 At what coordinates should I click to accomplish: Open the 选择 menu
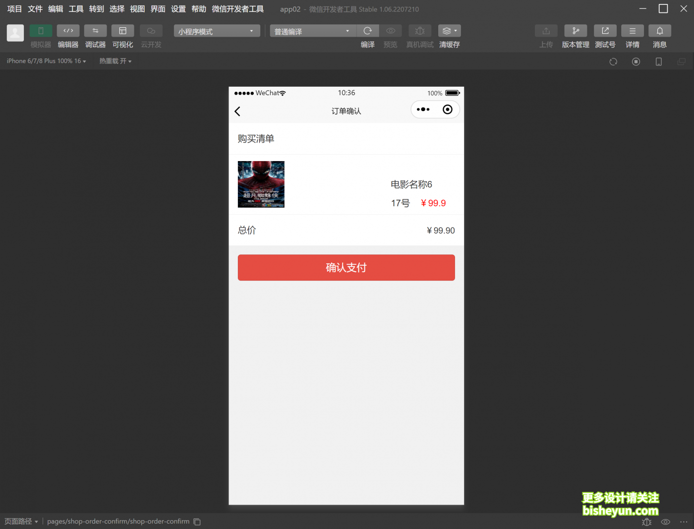(117, 9)
